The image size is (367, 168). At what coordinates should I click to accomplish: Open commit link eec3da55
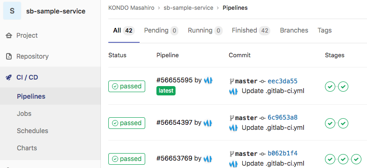[x=282, y=81]
